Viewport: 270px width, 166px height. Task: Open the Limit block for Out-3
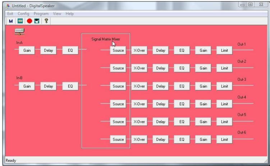[224, 86]
